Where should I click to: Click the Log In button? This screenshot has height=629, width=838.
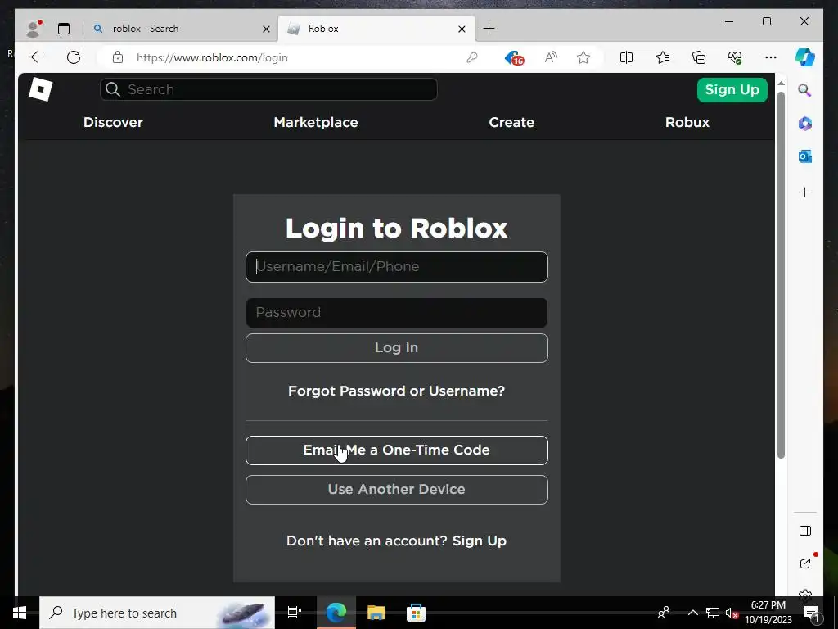pos(397,348)
